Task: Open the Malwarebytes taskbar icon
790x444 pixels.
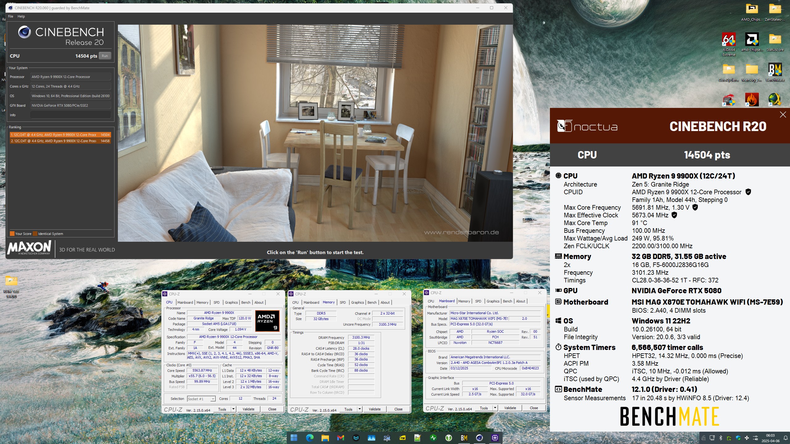Action: coord(356,438)
